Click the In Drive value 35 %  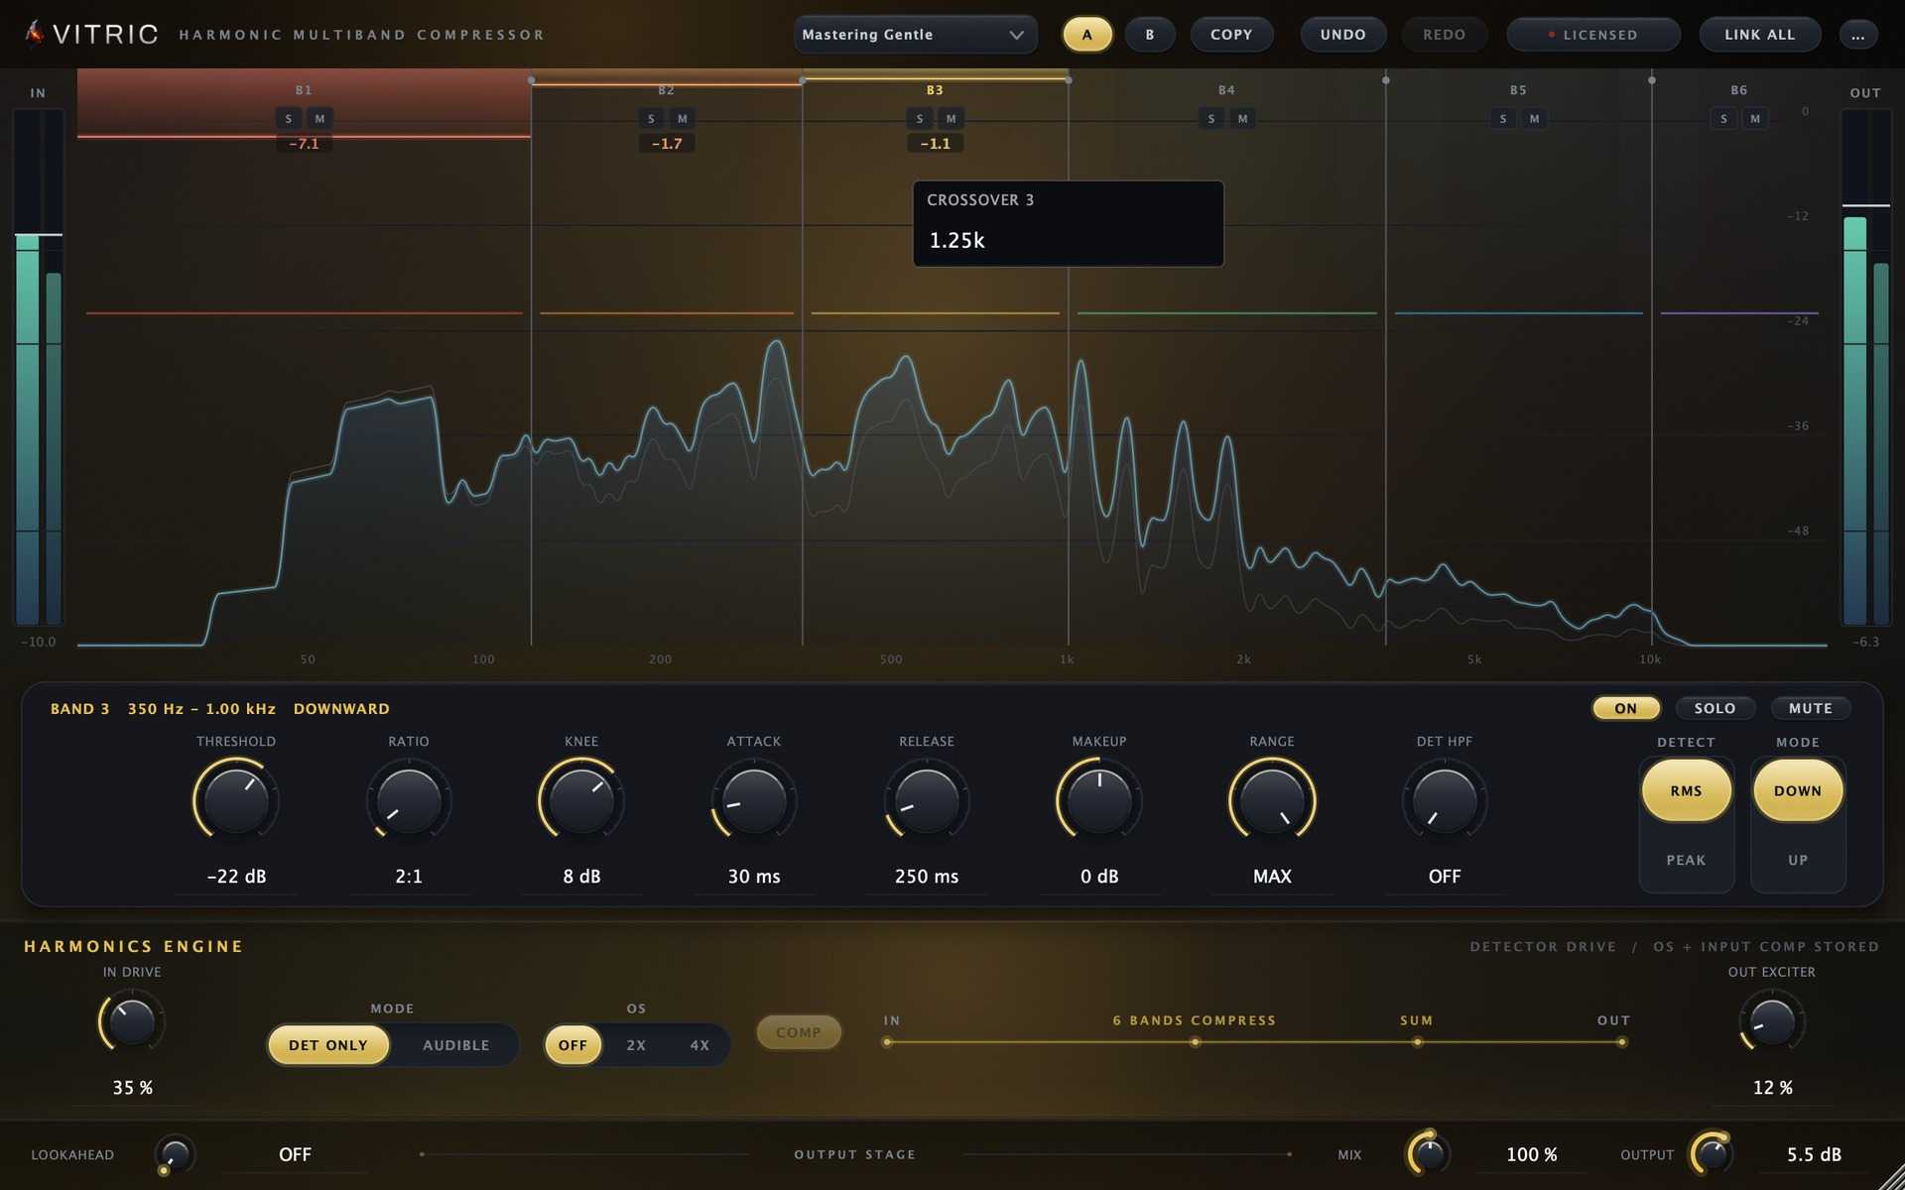tap(132, 1088)
